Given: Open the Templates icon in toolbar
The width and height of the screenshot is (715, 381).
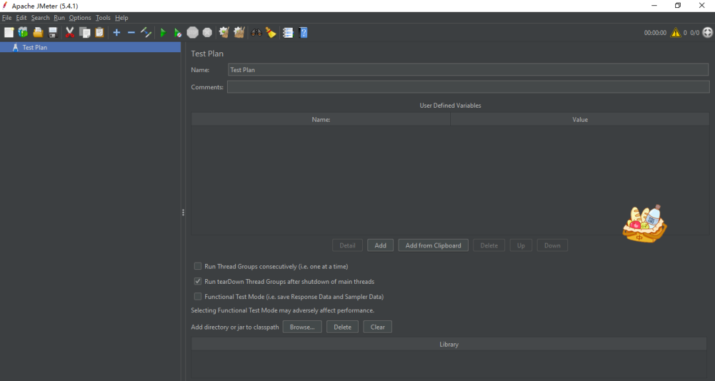Looking at the screenshot, I should tap(23, 32).
